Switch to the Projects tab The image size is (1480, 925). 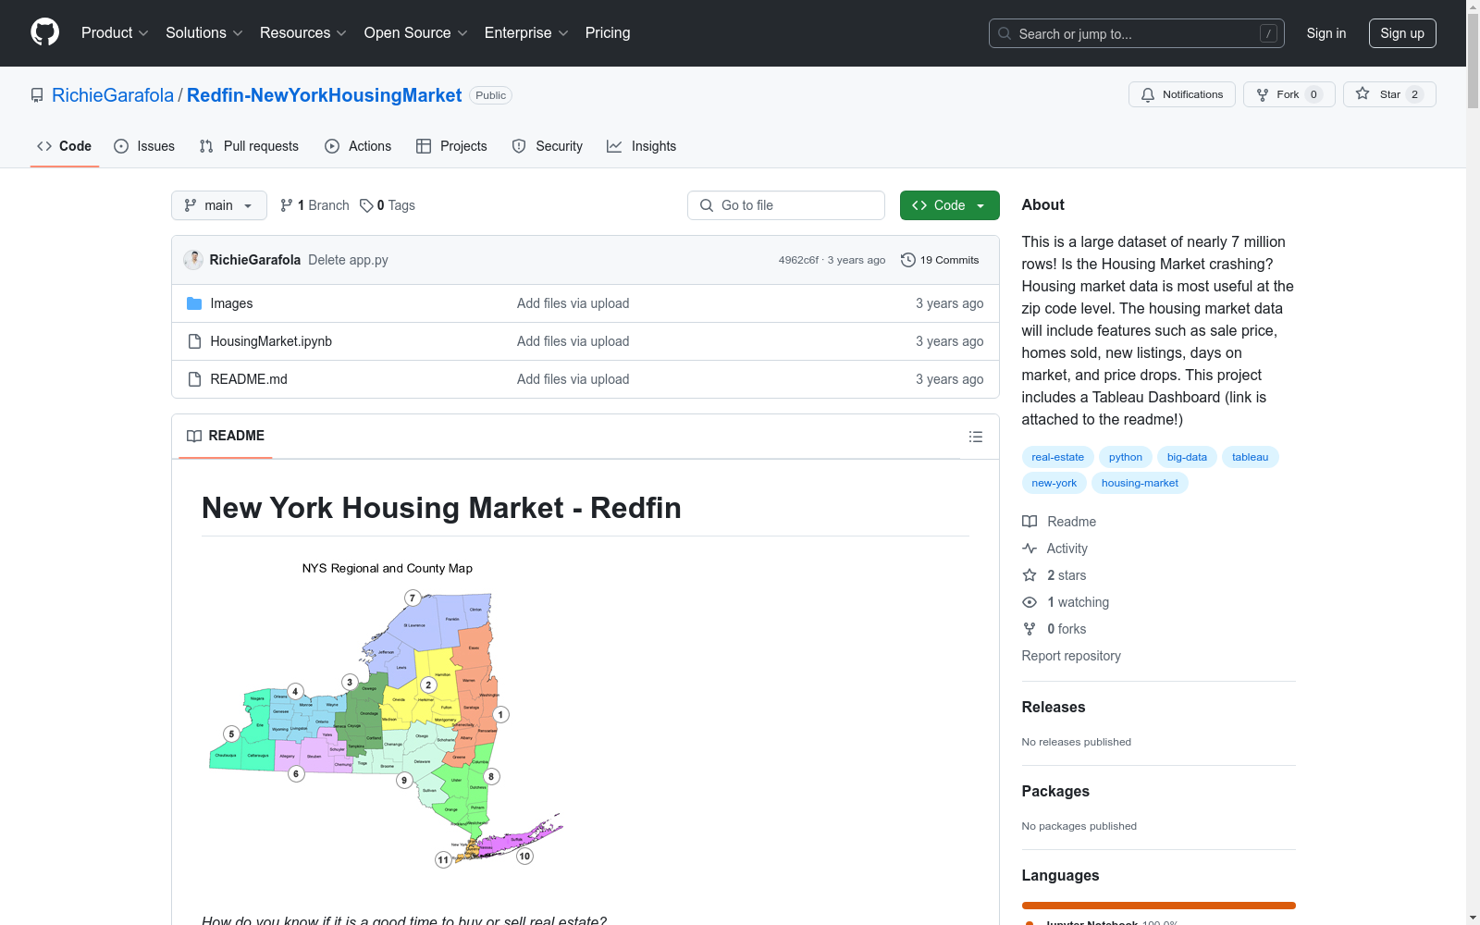[x=451, y=146]
